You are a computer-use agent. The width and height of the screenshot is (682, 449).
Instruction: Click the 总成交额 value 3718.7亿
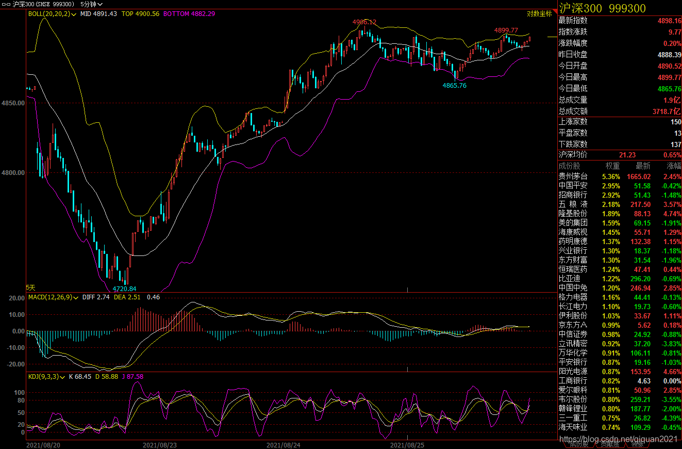tap(667, 111)
